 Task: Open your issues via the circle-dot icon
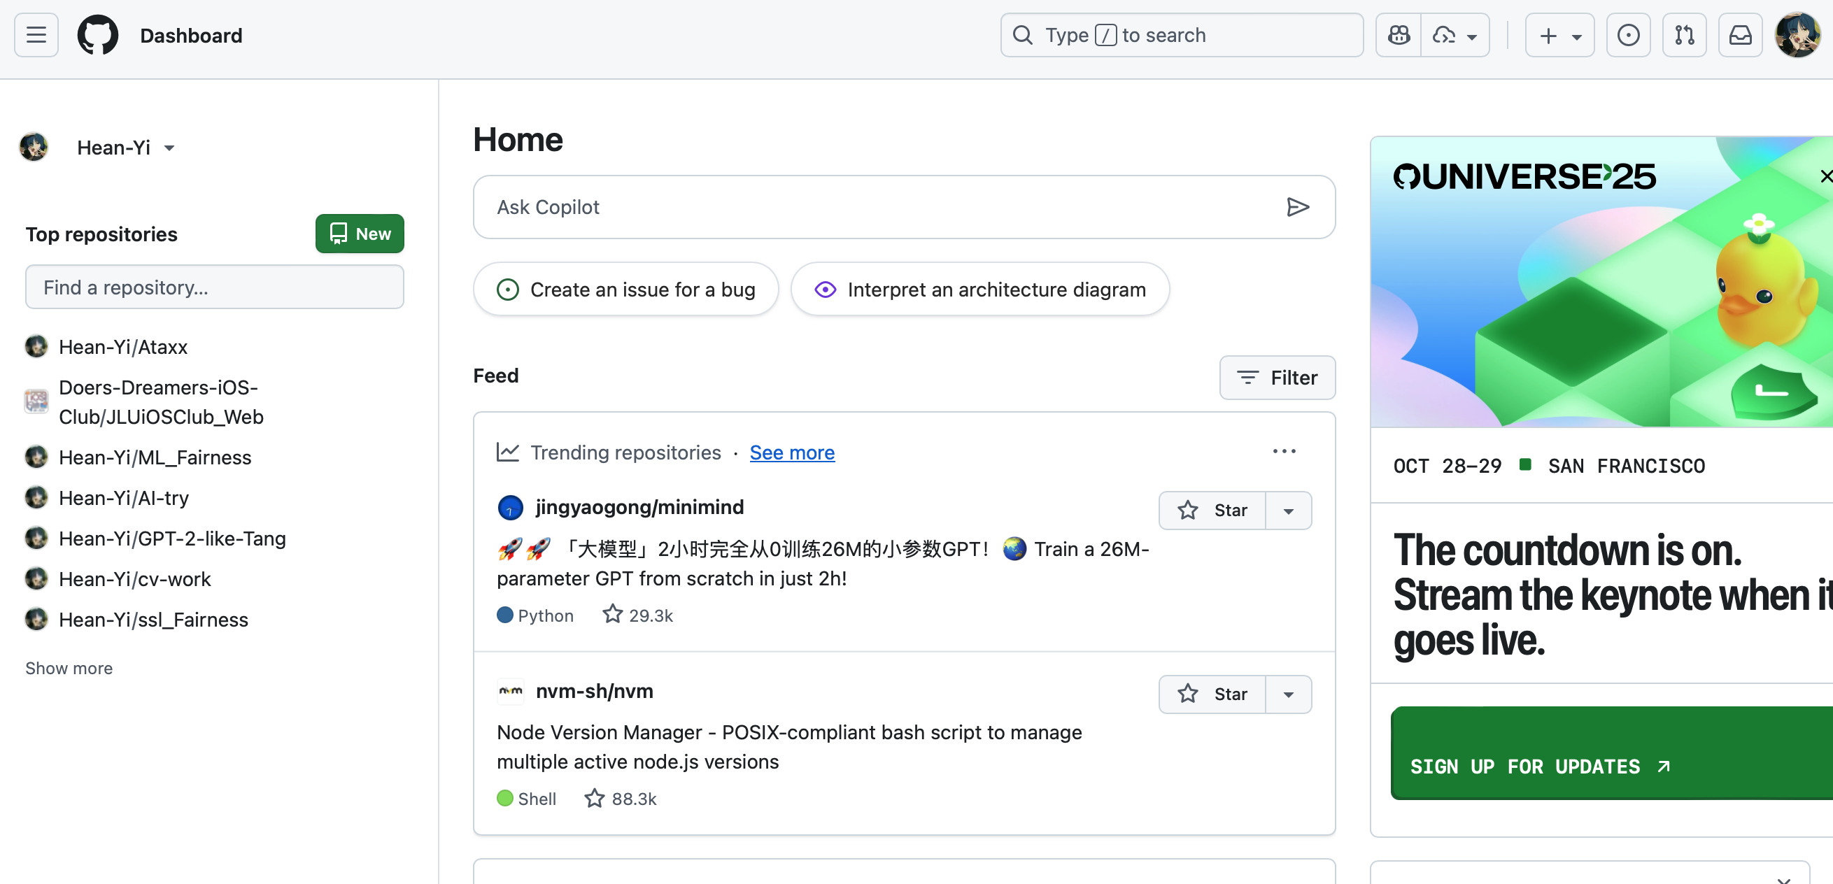pos(1629,35)
